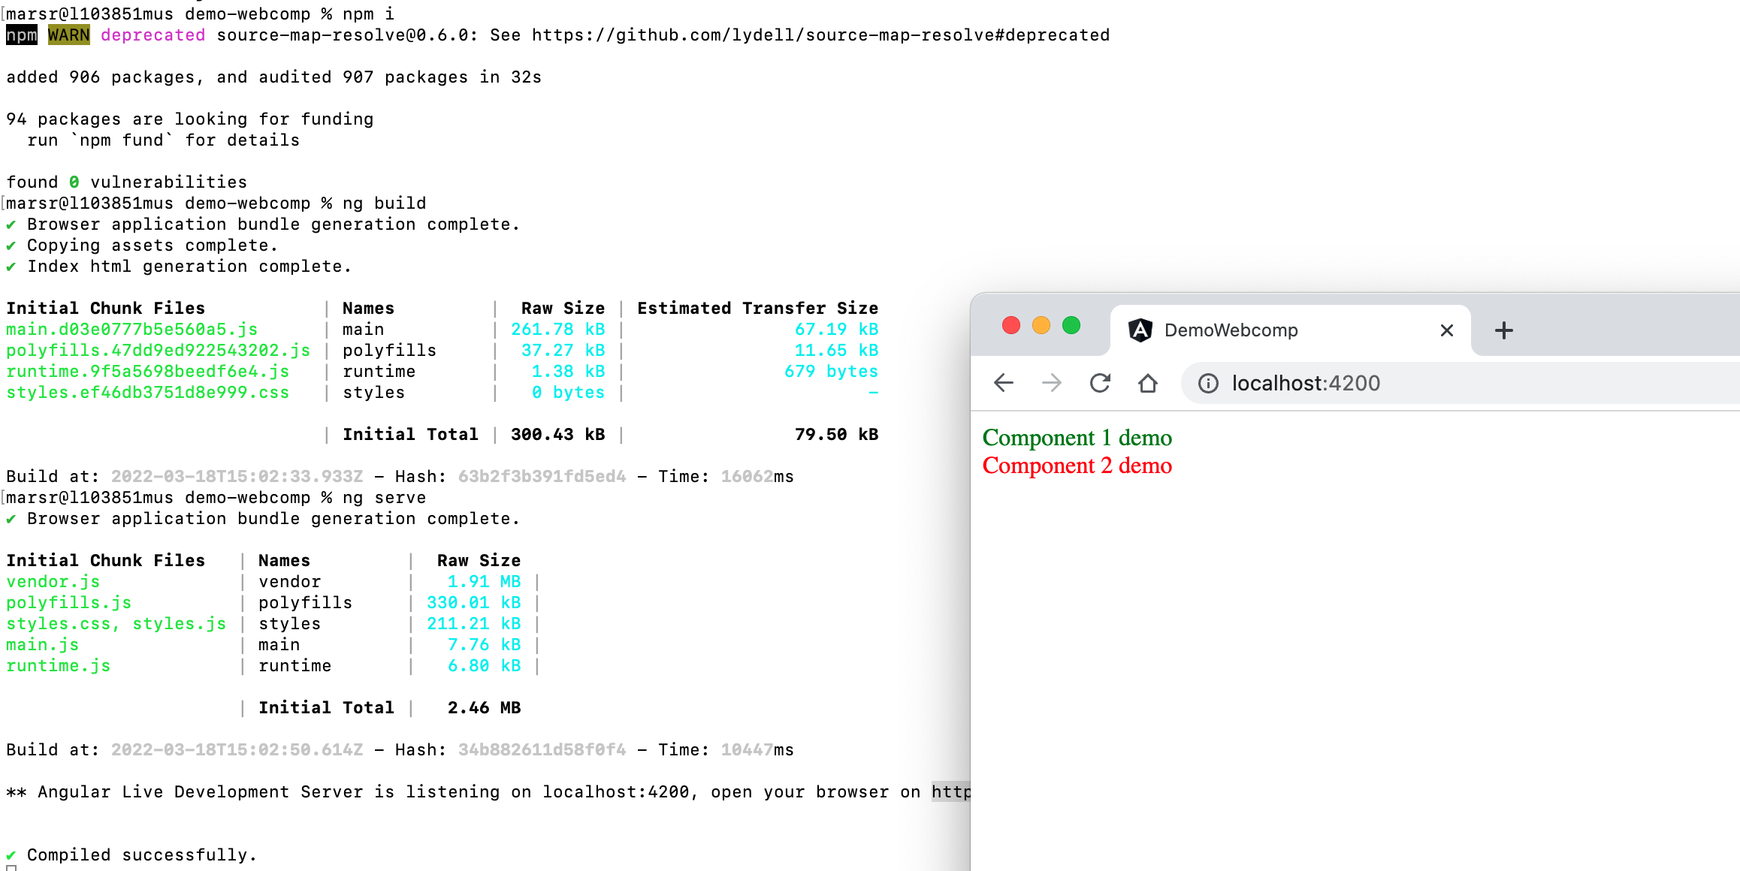
Task: Select the vendor.js chunk filename
Action: pos(52,581)
